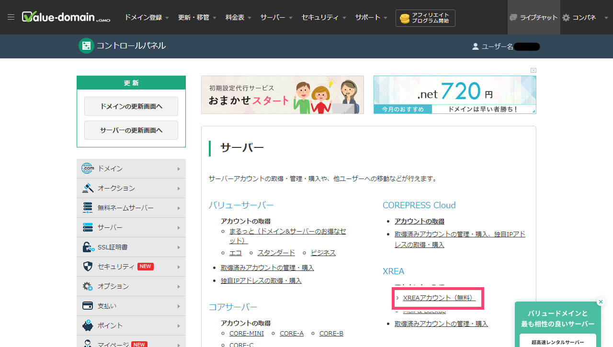Open the CORE-B link

(x=331, y=333)
